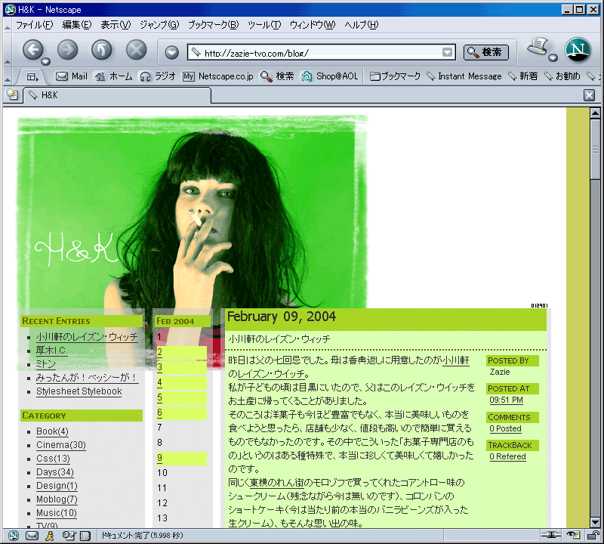Image resolution: width=604 pixels, height=544 pixels.
Task: Click the scrollbar up arrow
Action: coord(595,113)
